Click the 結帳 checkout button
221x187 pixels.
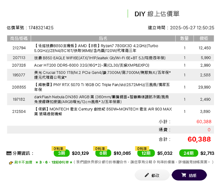pos(189,175)
